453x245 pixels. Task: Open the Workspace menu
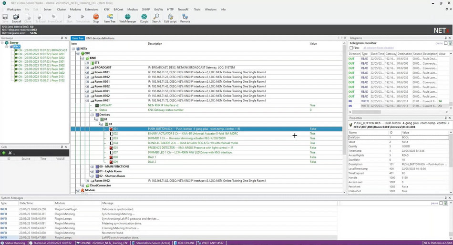pos(14,10)
